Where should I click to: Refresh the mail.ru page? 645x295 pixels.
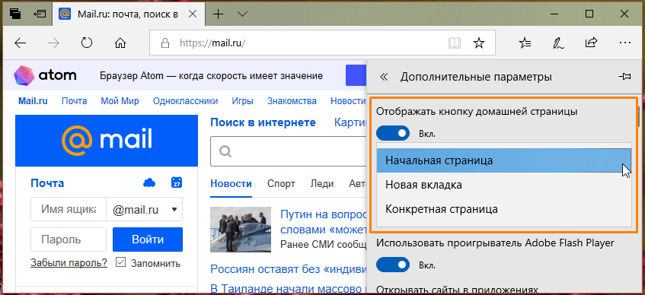pyautogui.click(x=87, y=43)
